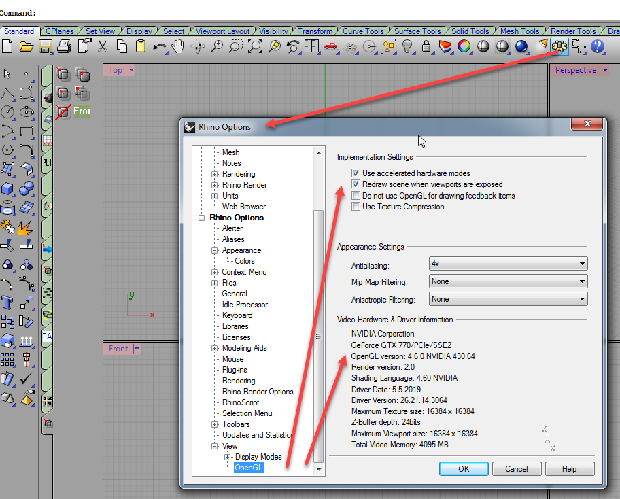Uncheck Use accelerated hardware modes
The height and width of the screenshot is (499, 620).
356,173
